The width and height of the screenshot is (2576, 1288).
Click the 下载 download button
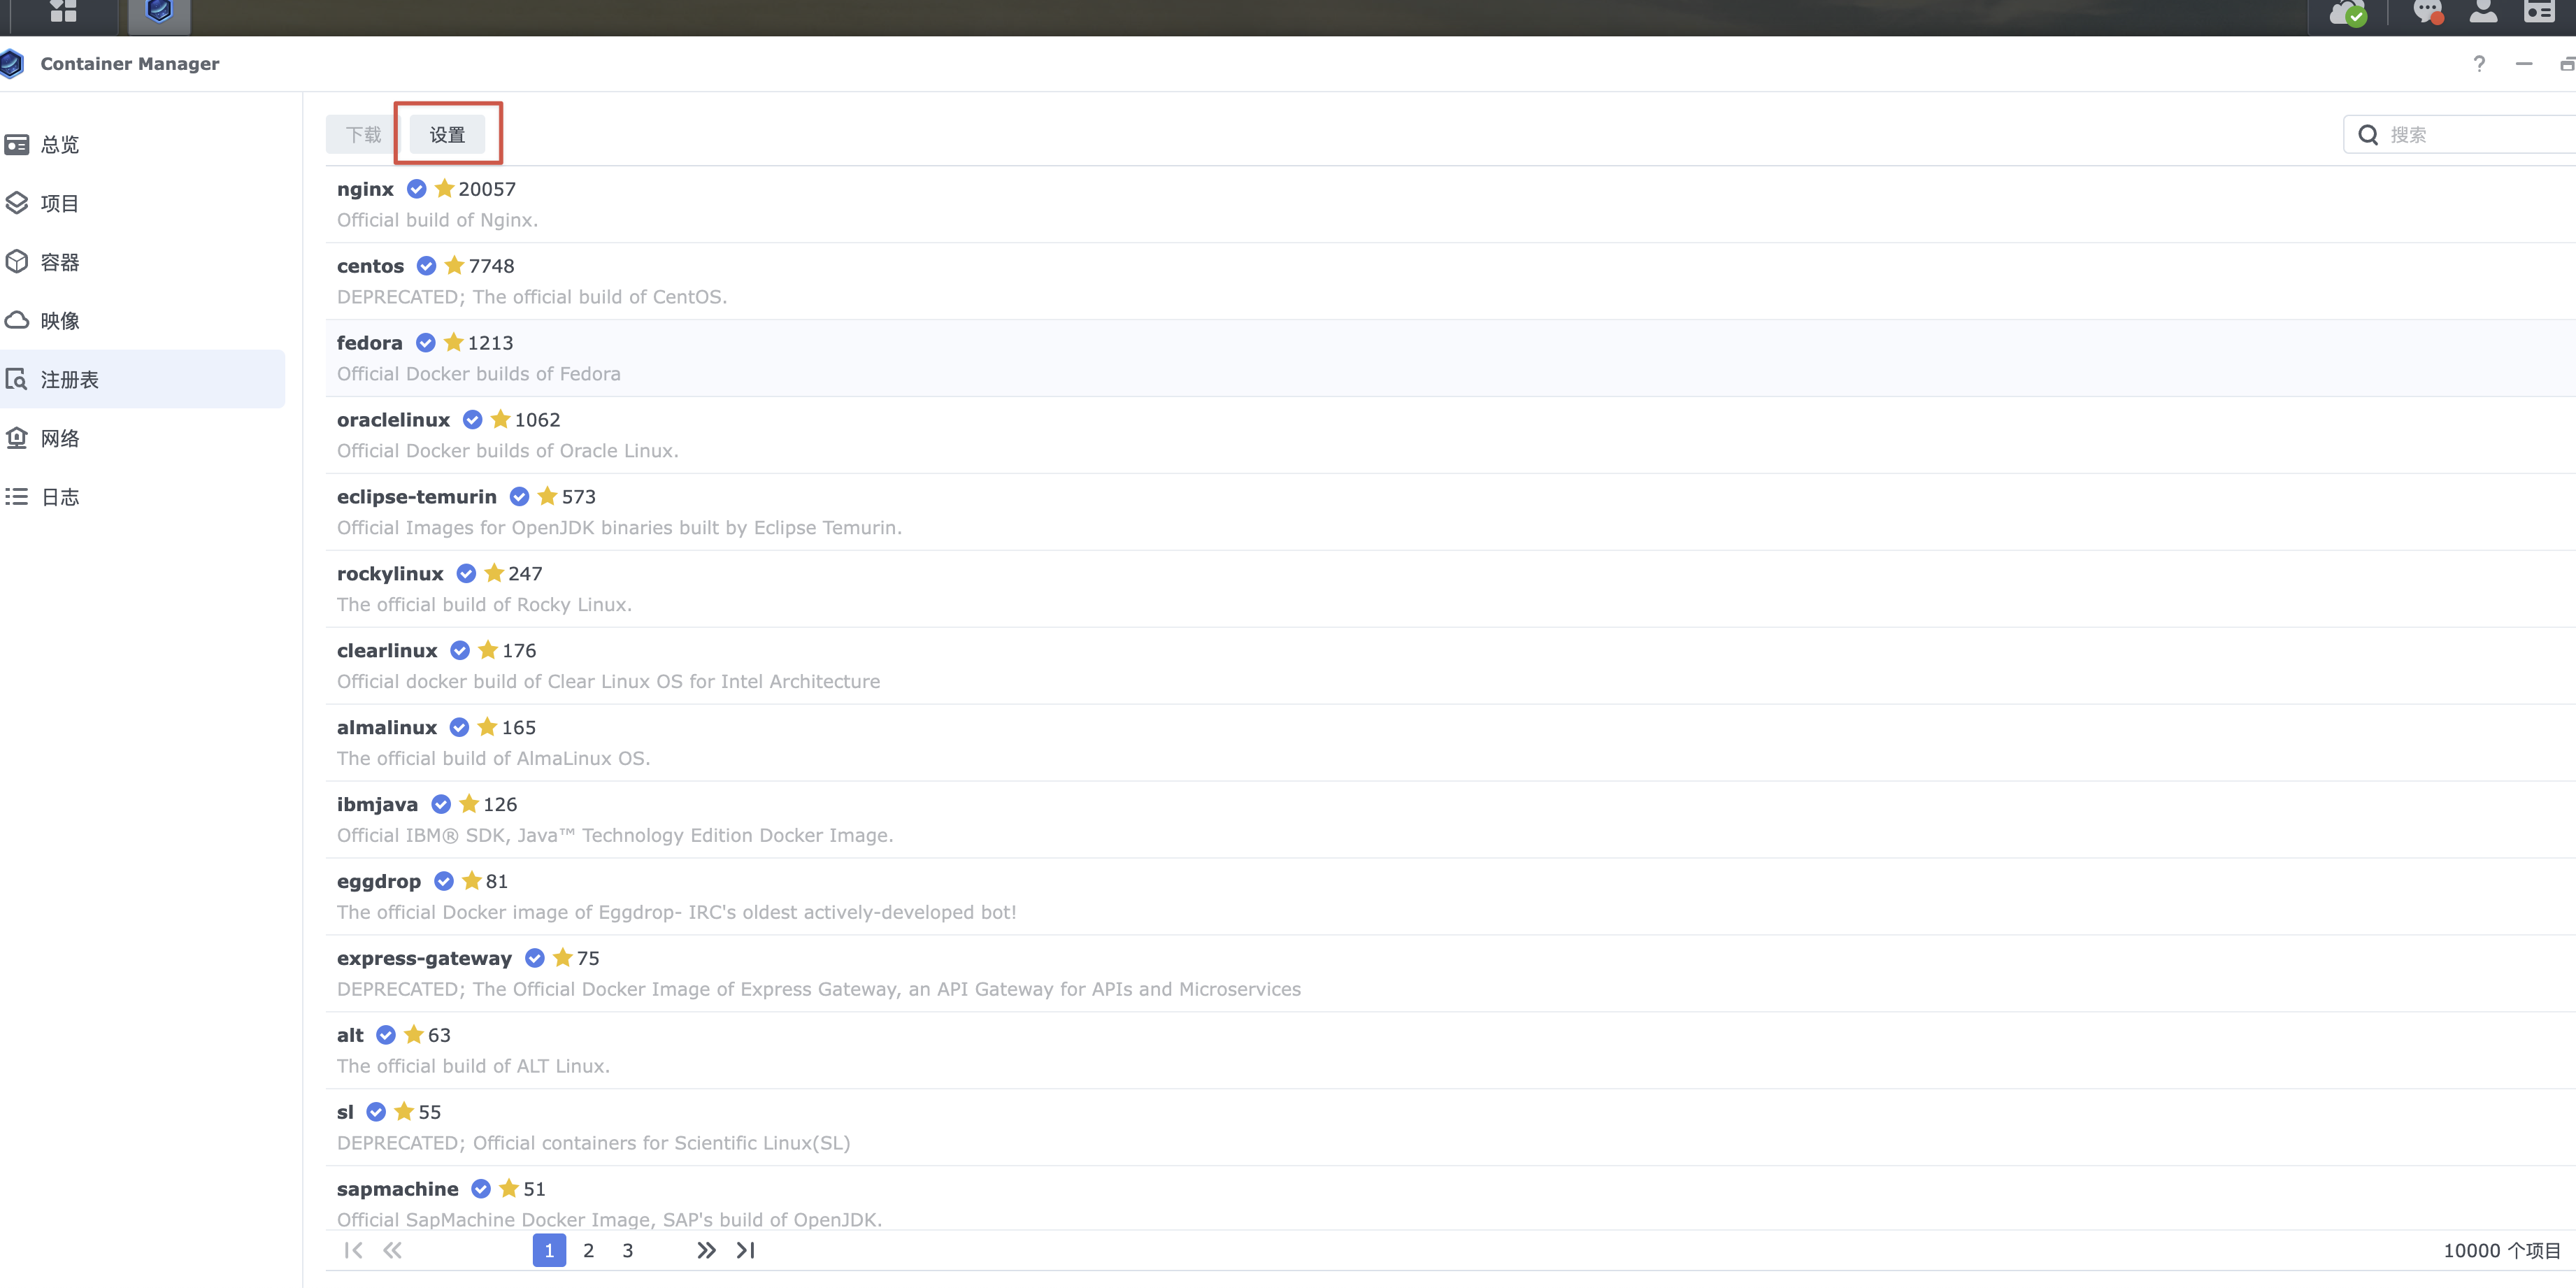(x=363, y=135)
